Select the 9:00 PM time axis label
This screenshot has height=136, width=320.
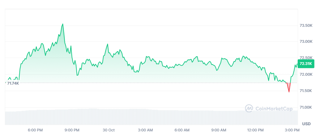coord(72,130)
